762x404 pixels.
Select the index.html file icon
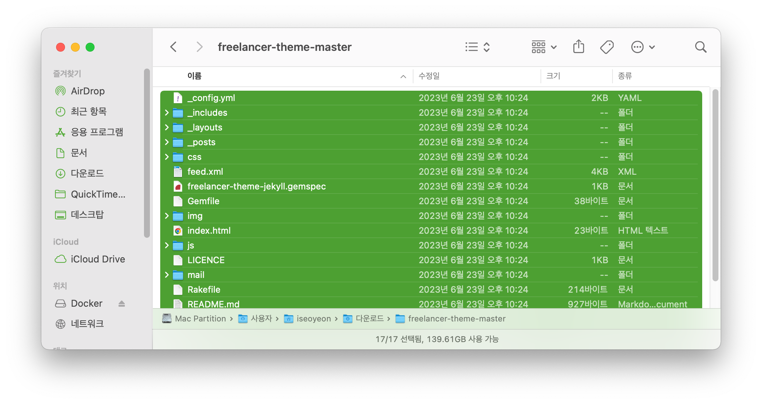(x=178, y=231)
